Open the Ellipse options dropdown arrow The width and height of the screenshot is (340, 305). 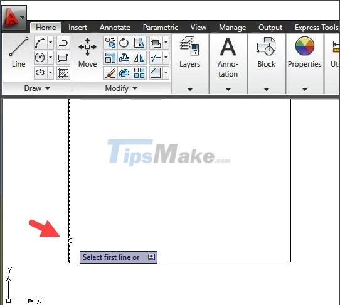50,73
